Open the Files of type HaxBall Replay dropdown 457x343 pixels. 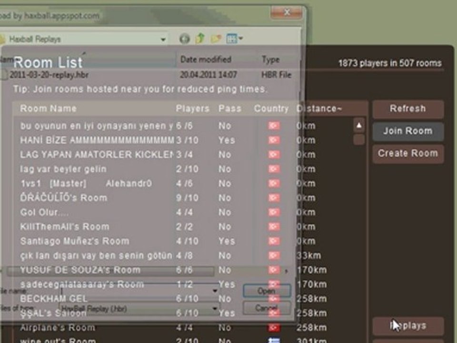[139, 309]
